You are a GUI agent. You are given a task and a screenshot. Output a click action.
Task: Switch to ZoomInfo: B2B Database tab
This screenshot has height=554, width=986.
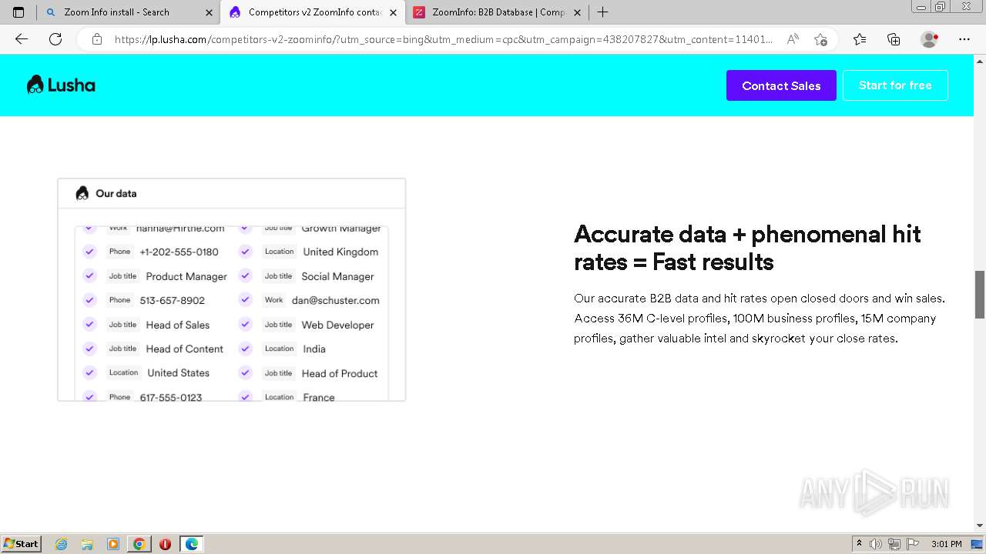(497, 12)
